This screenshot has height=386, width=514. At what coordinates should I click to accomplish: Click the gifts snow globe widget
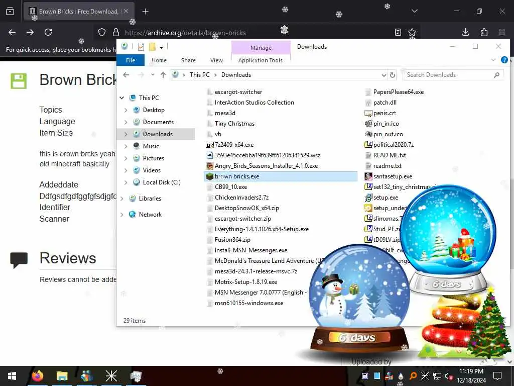[x=448, y=240]
